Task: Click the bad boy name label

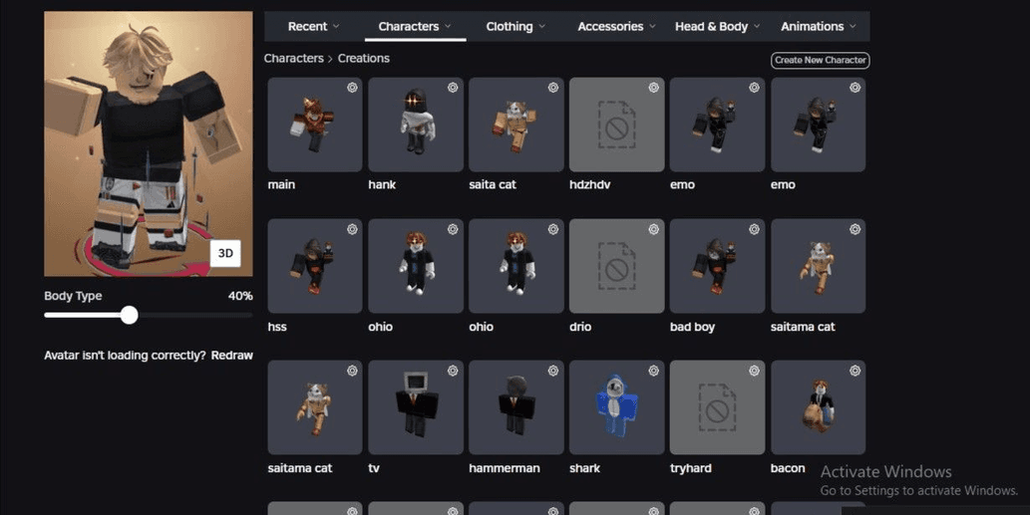Action: 692,326
